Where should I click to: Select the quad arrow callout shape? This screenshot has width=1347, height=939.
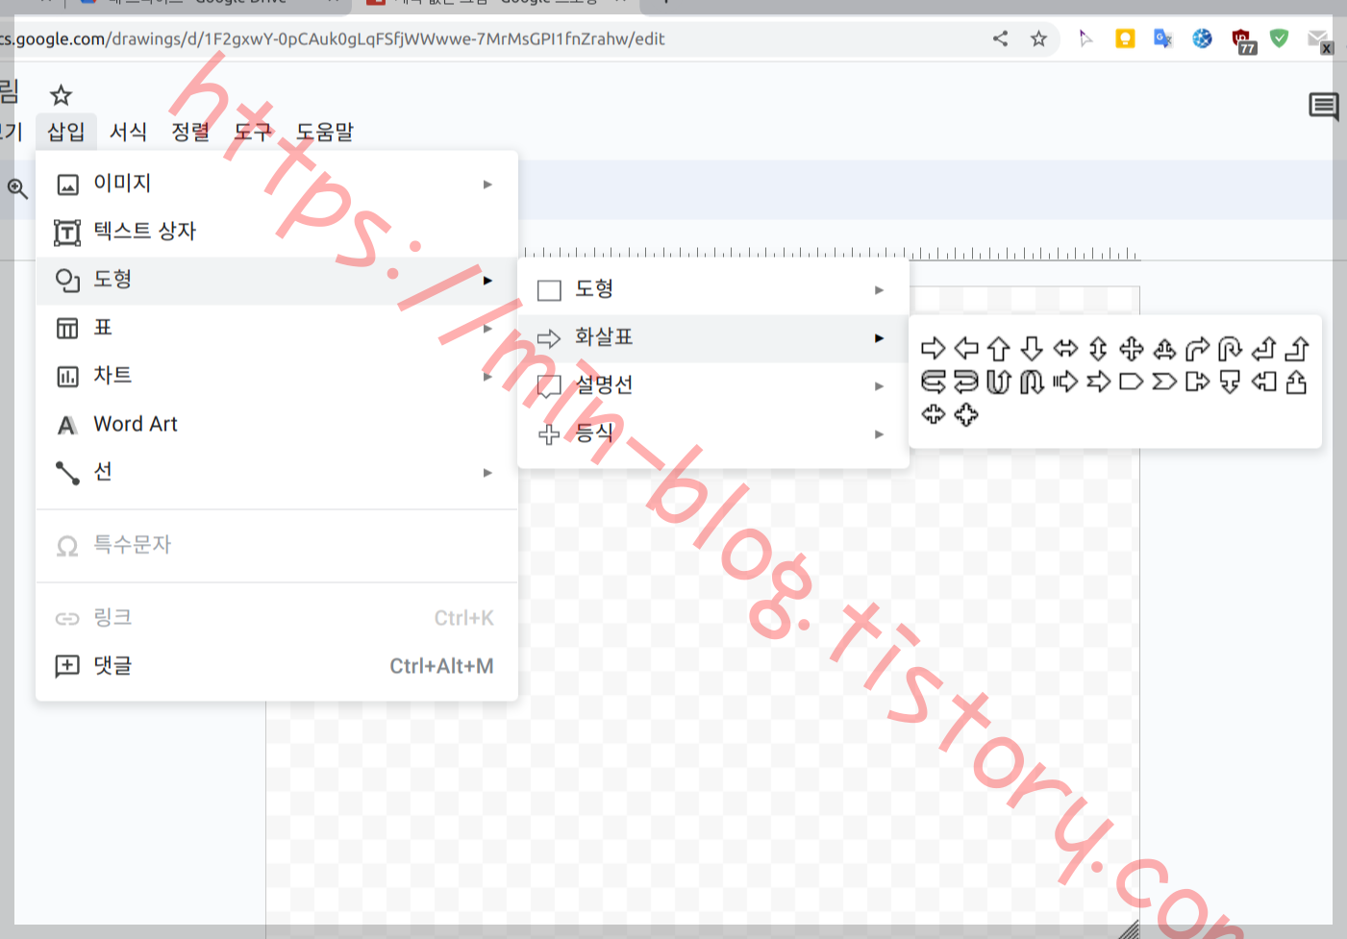(x=966, y=414)
